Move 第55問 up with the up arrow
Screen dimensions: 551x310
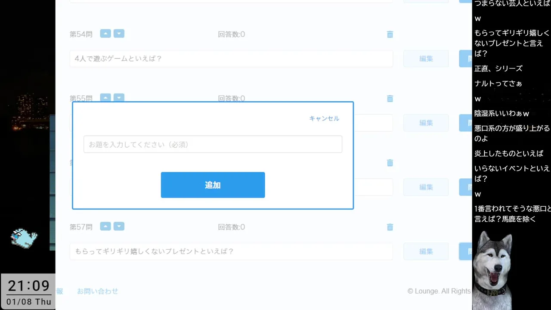pos(105,97)
